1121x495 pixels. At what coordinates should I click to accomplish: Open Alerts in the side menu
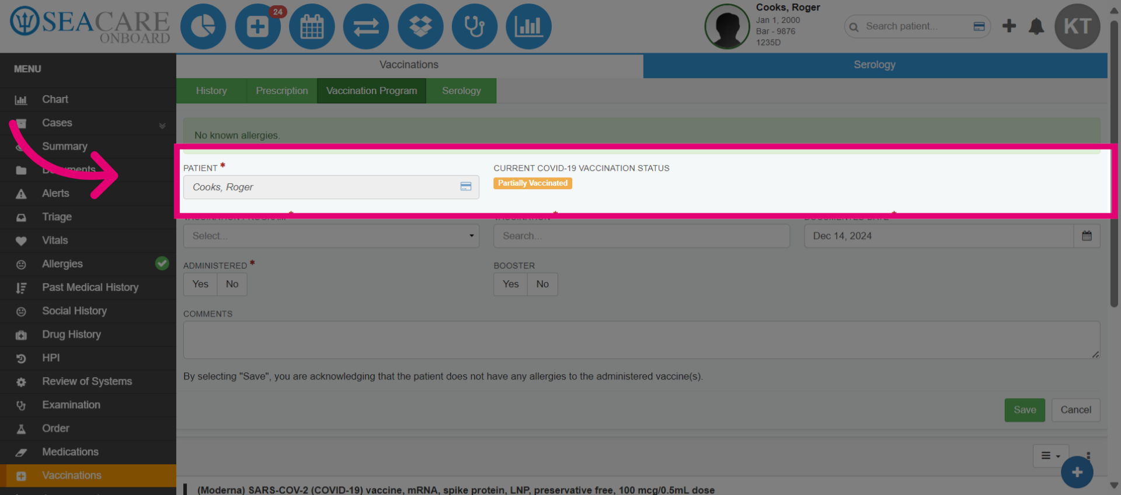pos(88,193)
